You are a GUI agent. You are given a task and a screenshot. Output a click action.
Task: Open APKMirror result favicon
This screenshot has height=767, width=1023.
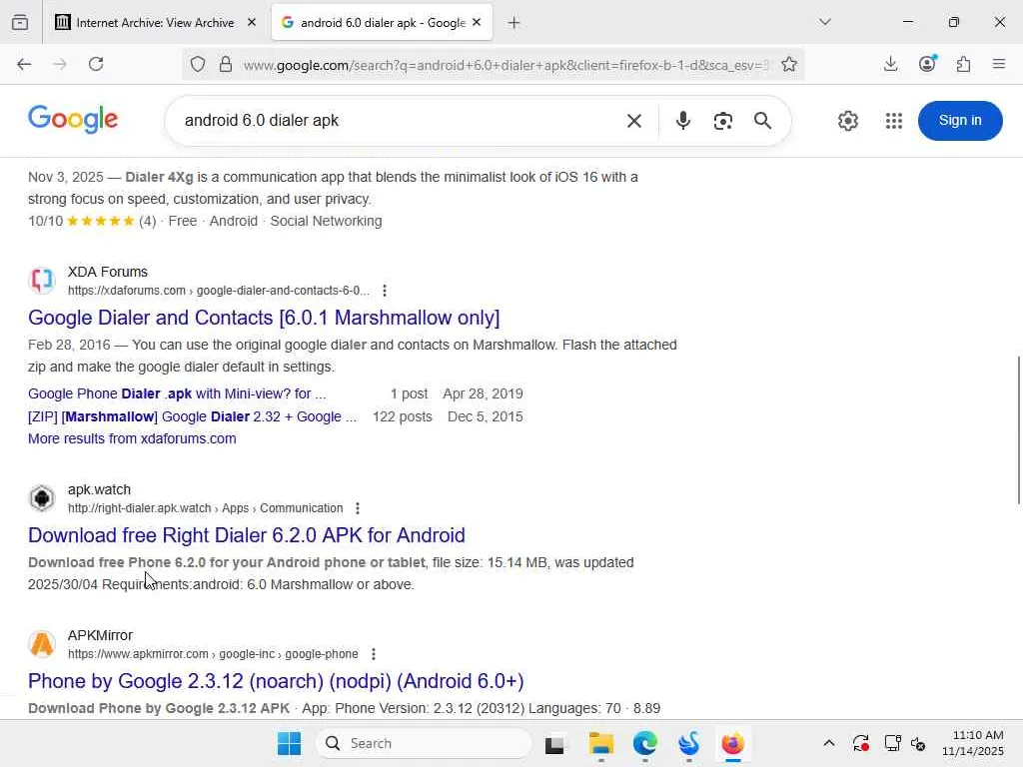point(42,644)
